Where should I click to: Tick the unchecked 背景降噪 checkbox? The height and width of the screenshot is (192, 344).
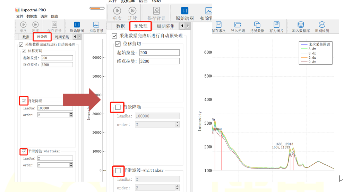[118, 107]
